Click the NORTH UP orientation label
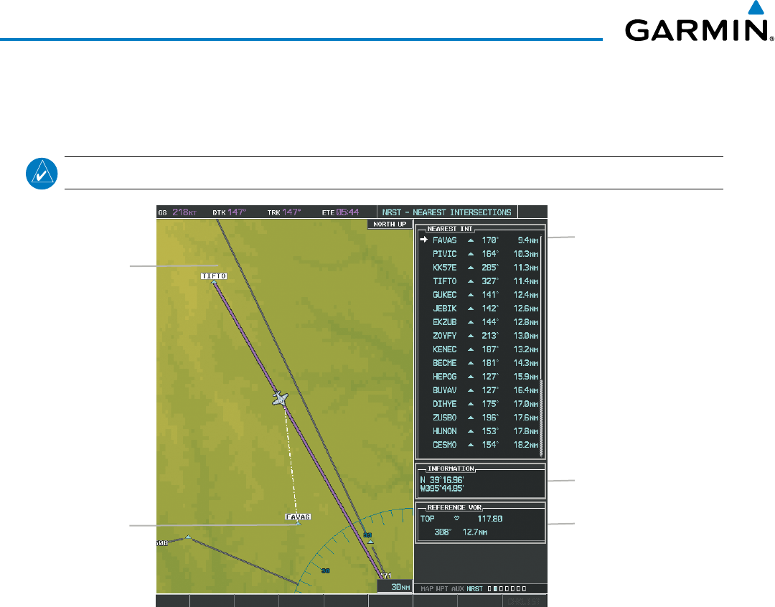Viewport: 775px width, 607px height. click(390, 224)
